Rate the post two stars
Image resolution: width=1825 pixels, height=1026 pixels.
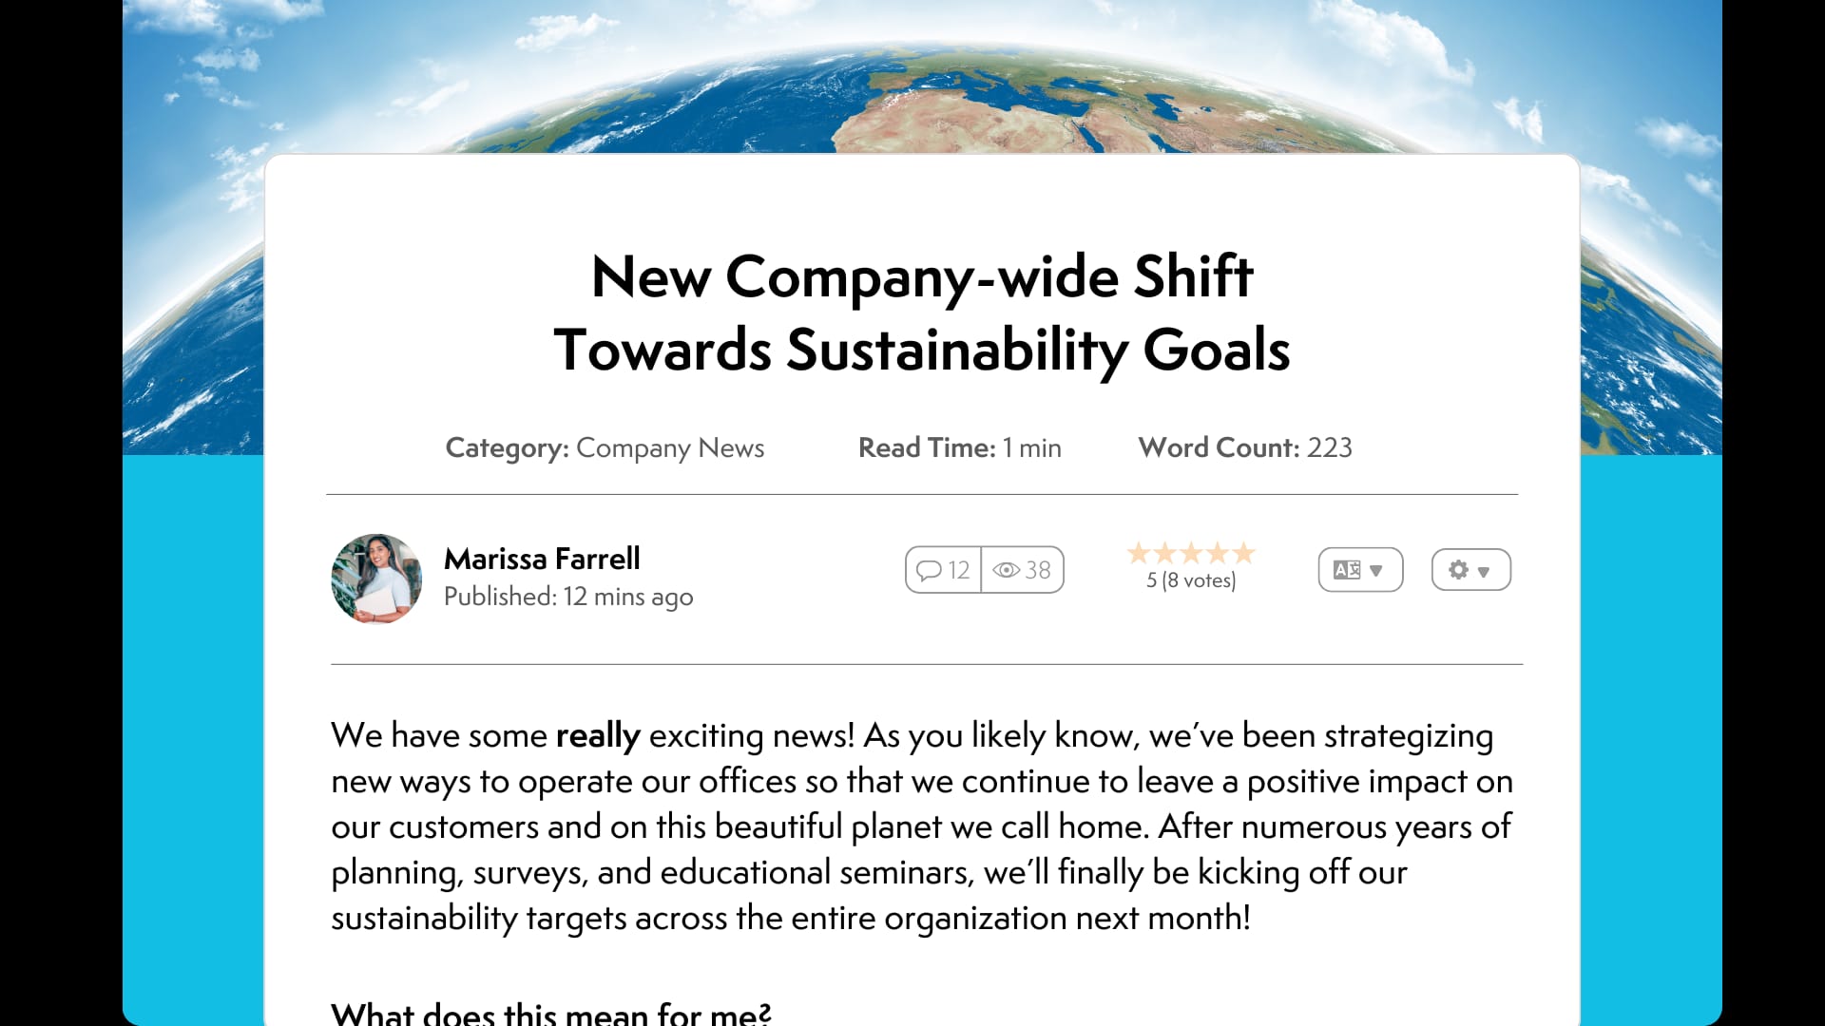tap(1164, 553)
